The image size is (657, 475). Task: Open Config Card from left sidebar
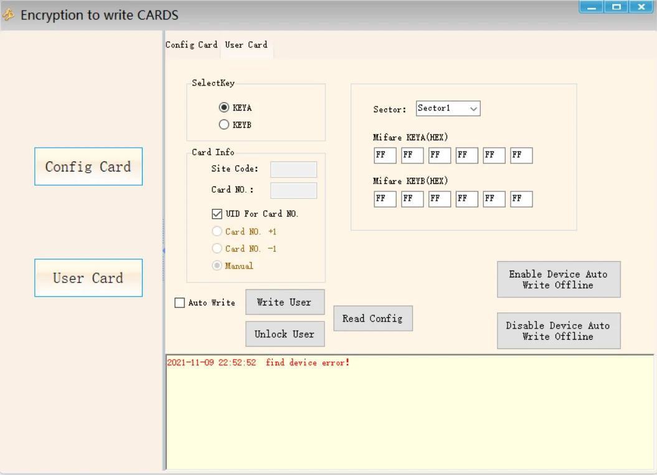[x=88, y=166]
